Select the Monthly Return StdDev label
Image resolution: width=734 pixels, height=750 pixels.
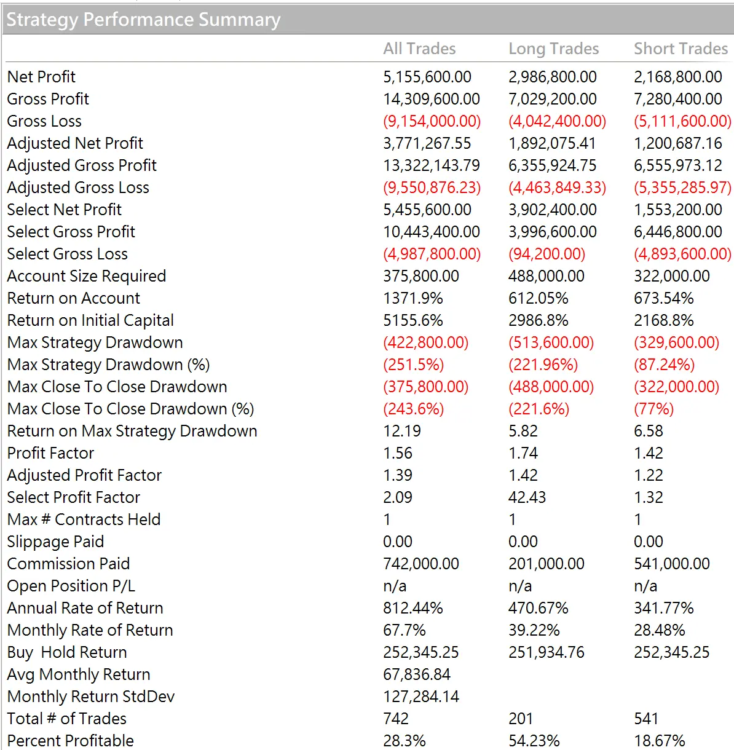[x=91, y=697]
